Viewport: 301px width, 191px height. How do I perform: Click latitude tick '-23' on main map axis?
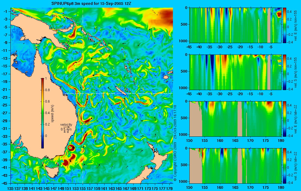pos(5,97)
